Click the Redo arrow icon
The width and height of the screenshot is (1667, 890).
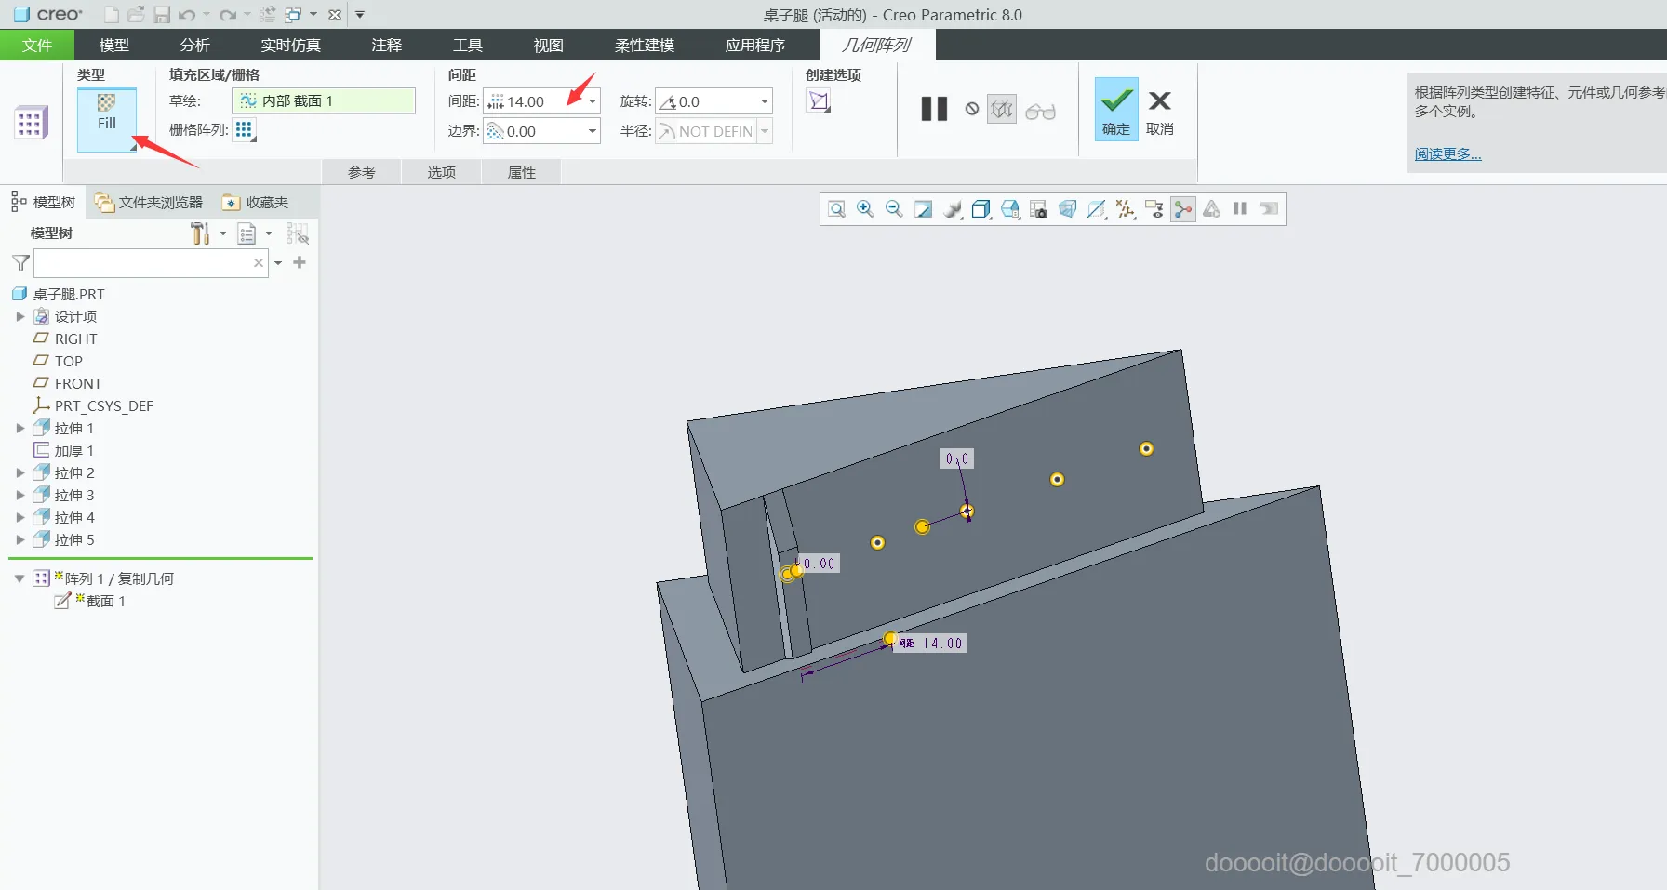click(228, 15)
